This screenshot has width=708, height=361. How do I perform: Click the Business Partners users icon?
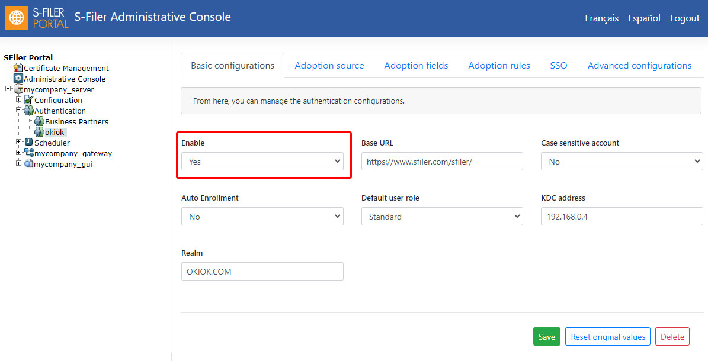pos(39,121)
